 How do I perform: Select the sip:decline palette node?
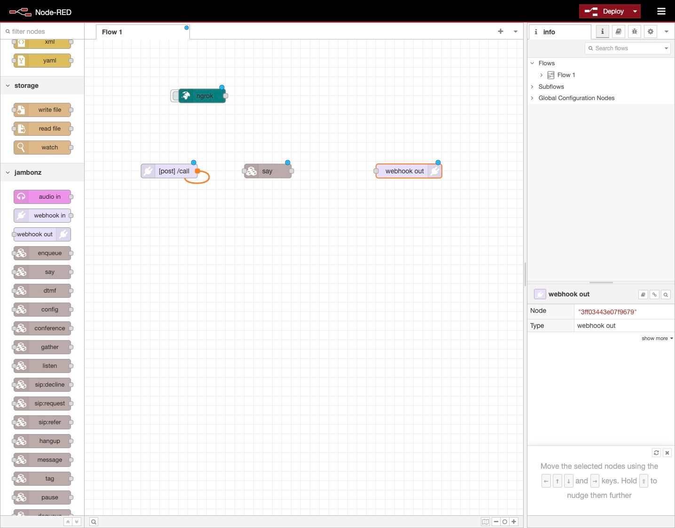[42, 385]
